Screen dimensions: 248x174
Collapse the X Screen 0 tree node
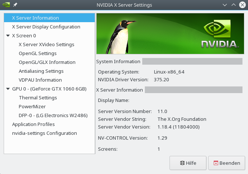point(8,36)
